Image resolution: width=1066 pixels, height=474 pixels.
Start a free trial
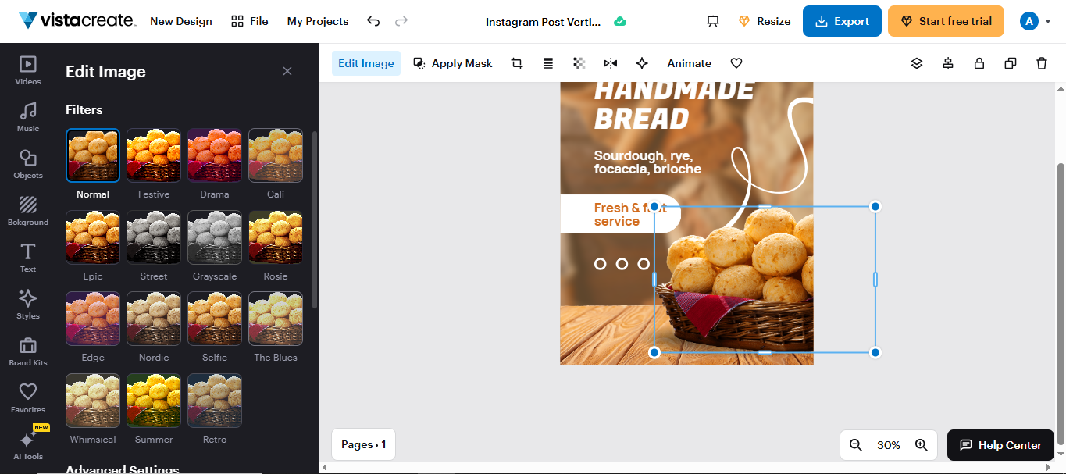pos(946,21)
